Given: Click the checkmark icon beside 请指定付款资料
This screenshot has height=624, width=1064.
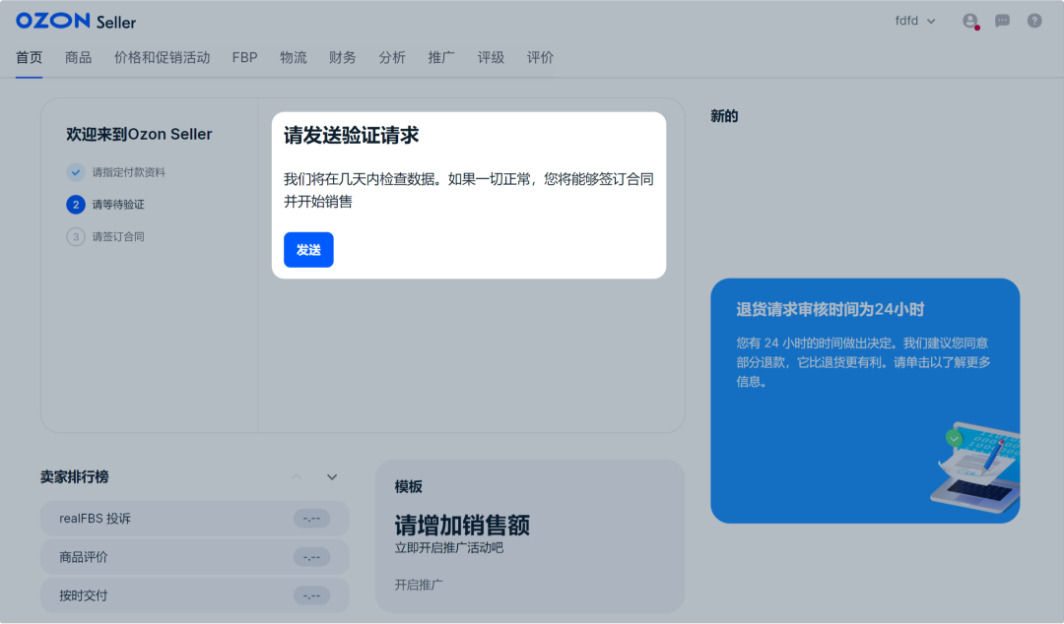Looking at the screenshot, I should pos(76,171).
